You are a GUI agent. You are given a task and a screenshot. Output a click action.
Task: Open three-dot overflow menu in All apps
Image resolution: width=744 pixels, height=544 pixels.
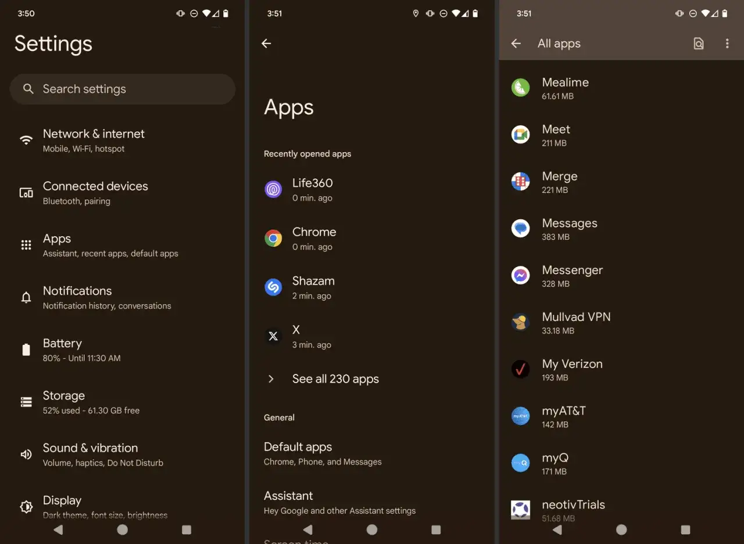[727, 44]
